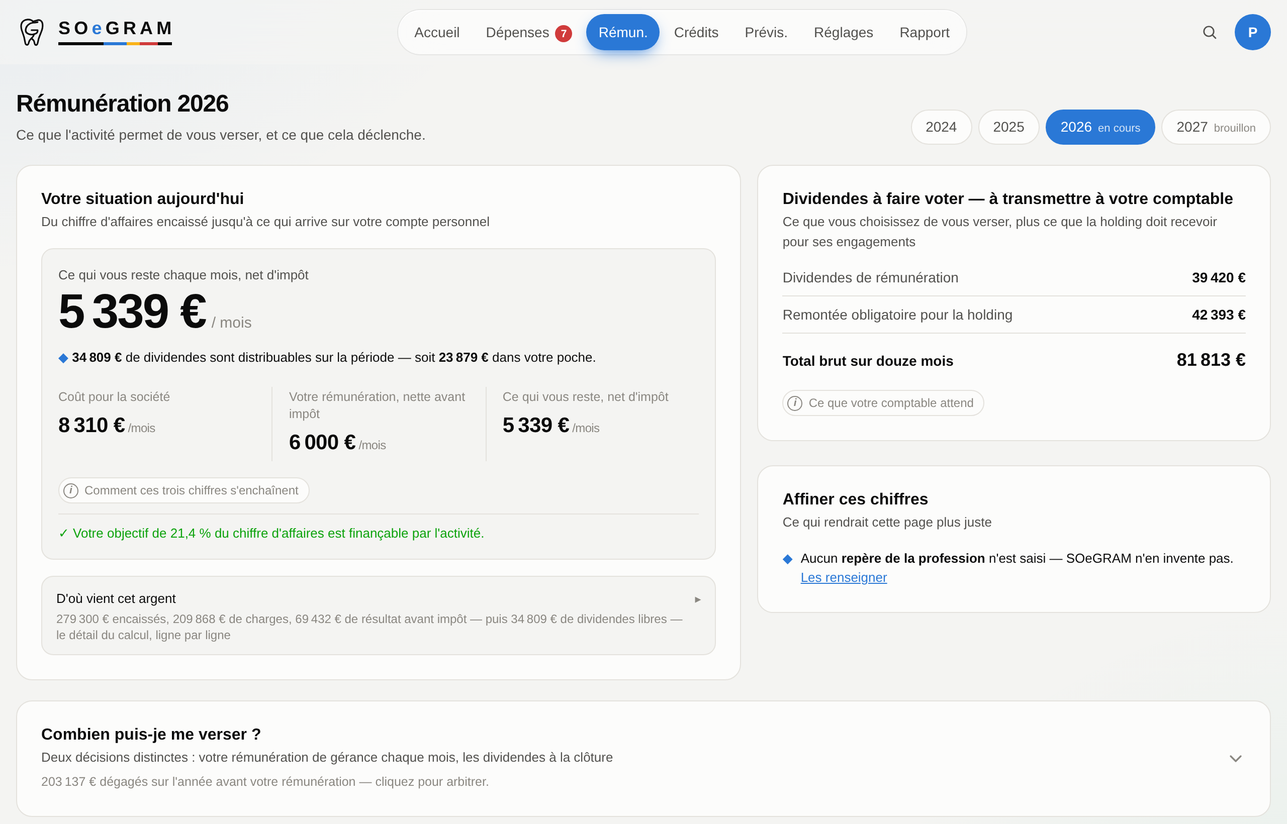Viewport: 1287px width, 824px height.
Task: Click '34 809 € de dividendes sont distribuables' line
Action: (x=327, y=357)
